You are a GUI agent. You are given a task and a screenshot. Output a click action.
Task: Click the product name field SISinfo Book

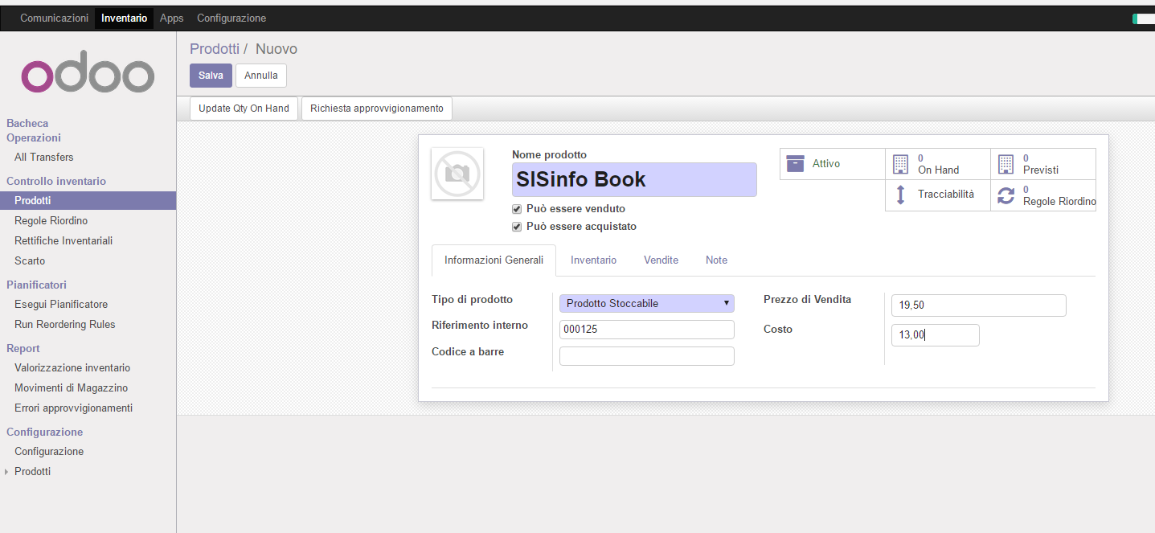click(x=634, y=179)
